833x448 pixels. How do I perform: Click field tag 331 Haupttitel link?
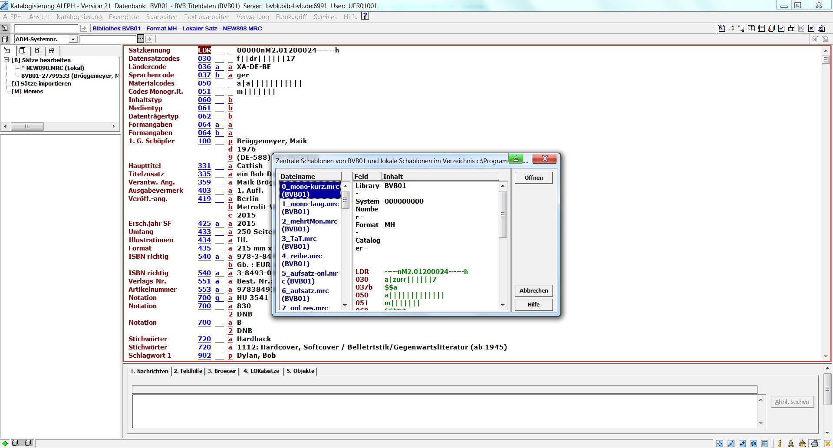click(204, 166)
